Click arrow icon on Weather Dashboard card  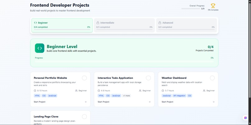(213, 102)
